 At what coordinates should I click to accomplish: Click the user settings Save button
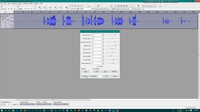(x=105, y=72)
